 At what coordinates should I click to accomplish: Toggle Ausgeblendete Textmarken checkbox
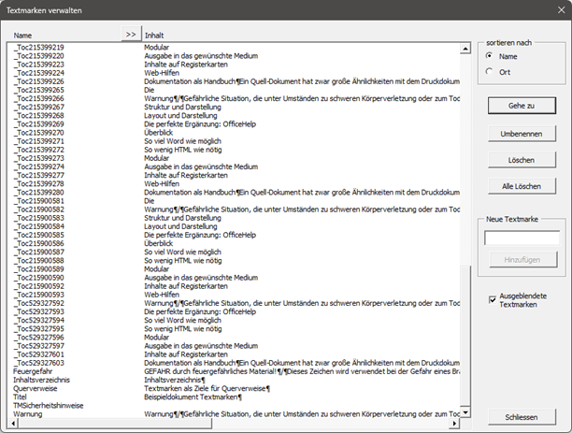(493, 299)
